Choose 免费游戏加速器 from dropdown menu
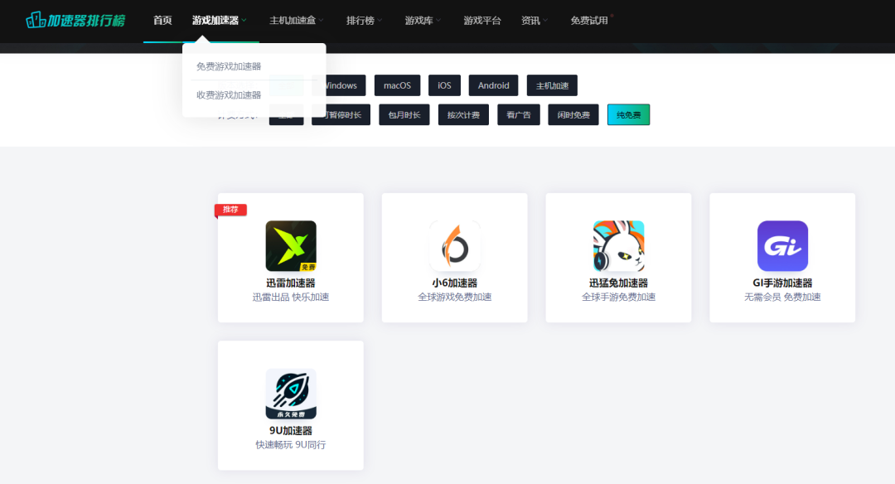This screenshot has height=484, width=895. [229, 66]
